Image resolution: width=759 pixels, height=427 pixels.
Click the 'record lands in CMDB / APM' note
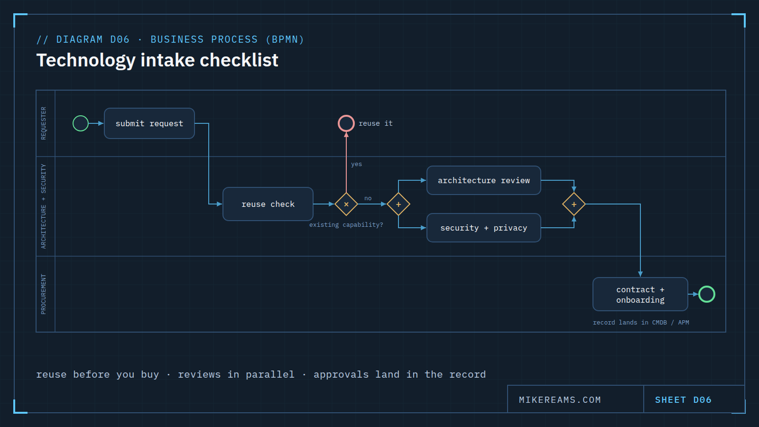coord(641,323)
